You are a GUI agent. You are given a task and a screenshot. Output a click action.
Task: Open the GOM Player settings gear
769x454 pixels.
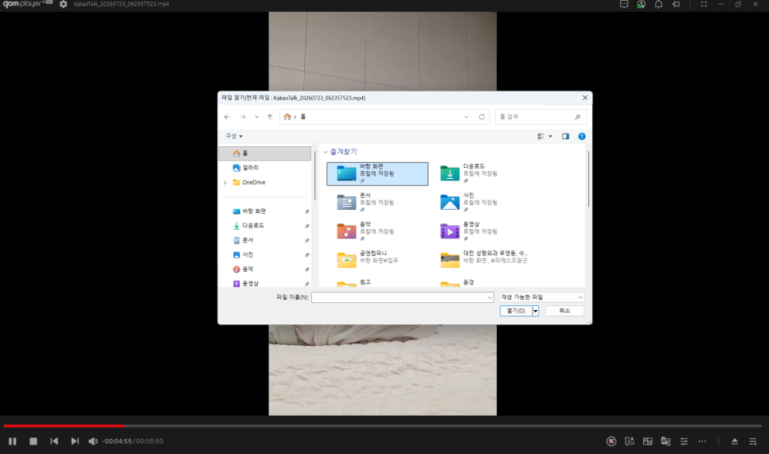[x=63, y=4]
